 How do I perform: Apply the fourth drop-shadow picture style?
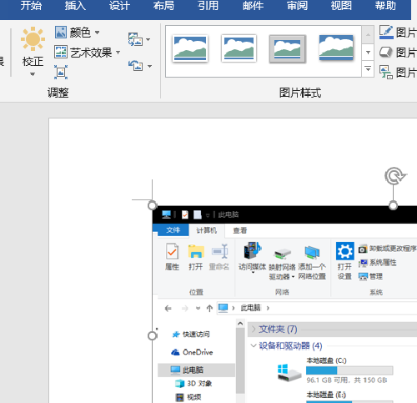point(336,48)
